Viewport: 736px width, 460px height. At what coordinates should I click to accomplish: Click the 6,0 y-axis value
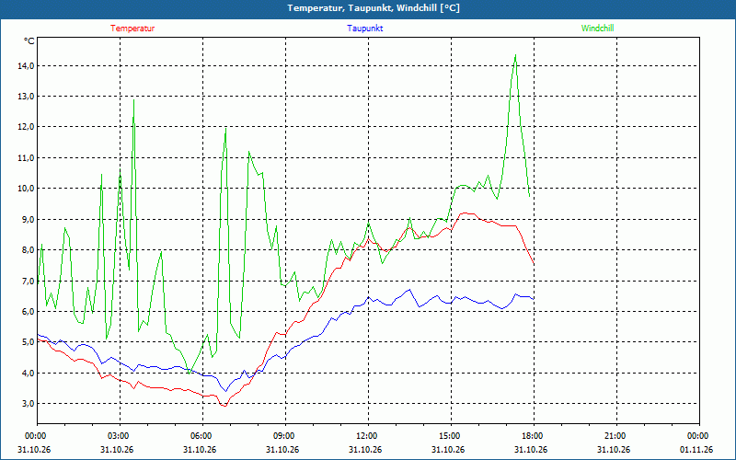28,311
